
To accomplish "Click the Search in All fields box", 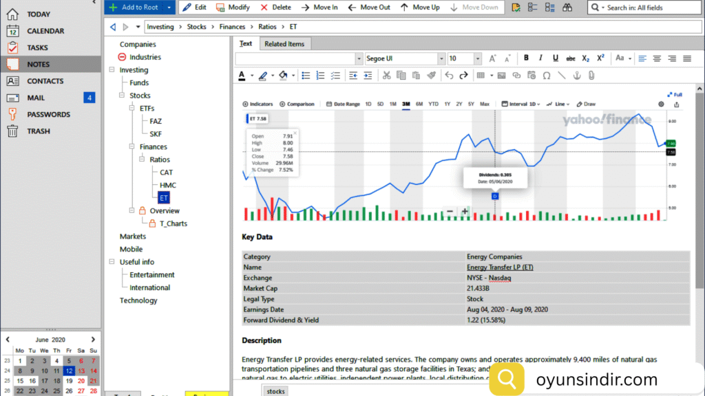I will click(x=644, y=8).
